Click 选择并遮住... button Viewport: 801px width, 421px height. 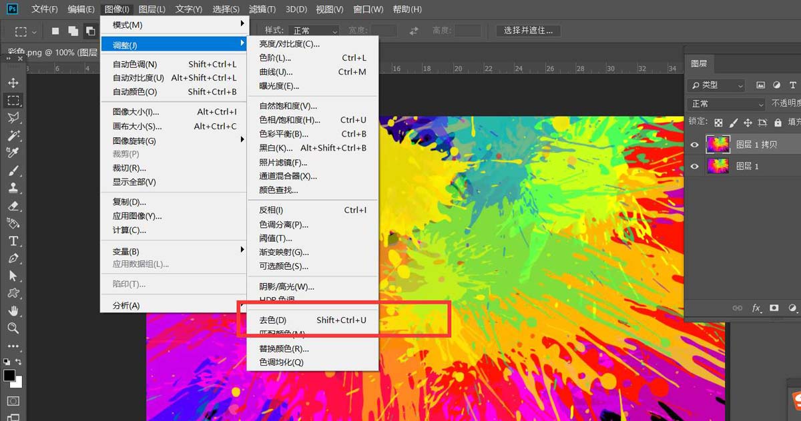(529, 31)
